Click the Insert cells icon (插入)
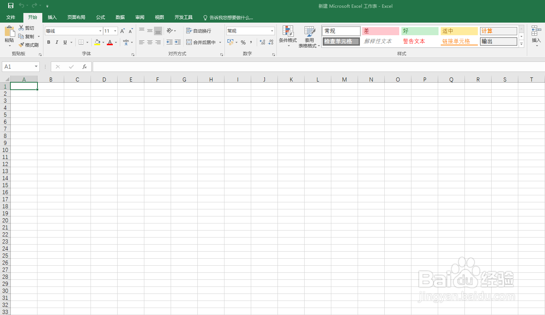 [536, 36]
